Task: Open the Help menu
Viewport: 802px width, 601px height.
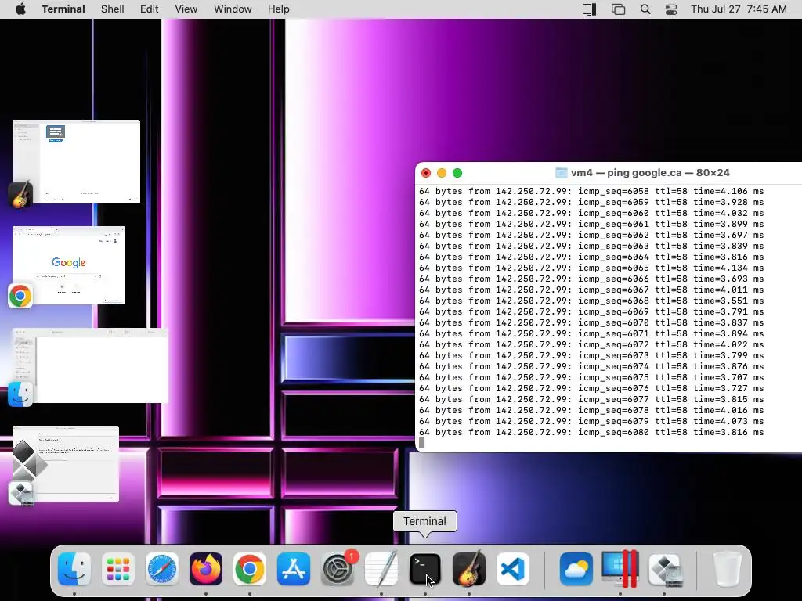Action: [279, 9]
